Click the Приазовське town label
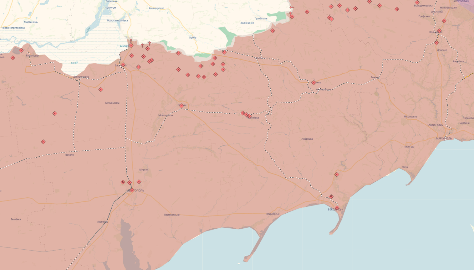This screenshot has height=270, width=474. 172,215
